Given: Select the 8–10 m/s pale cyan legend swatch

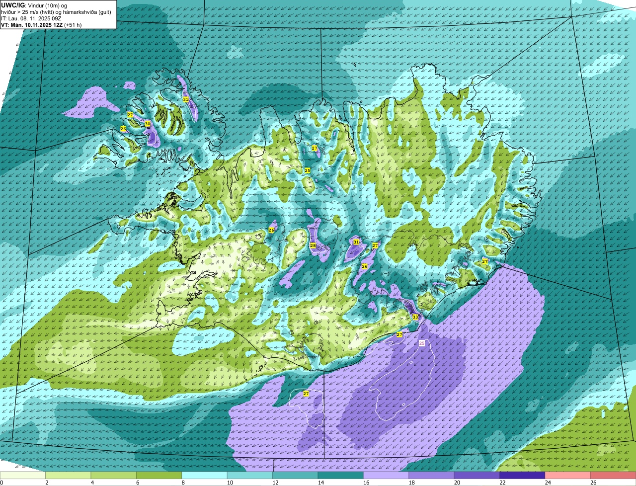Looking at the screenshot, I should (x=204, y=476).
